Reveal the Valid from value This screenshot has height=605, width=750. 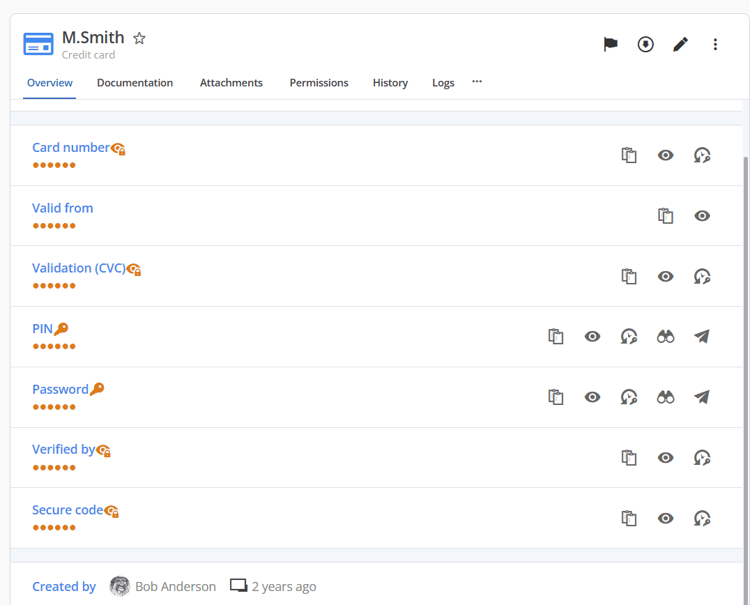[702, 216]
